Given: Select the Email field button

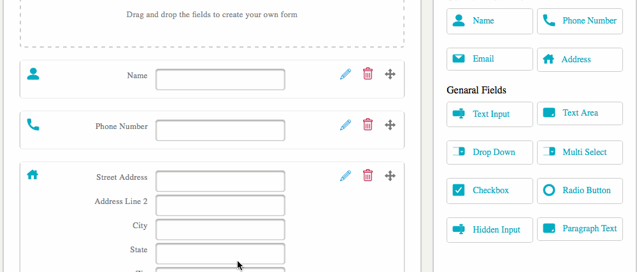Looking at the screenshot, I should (489, 59).
